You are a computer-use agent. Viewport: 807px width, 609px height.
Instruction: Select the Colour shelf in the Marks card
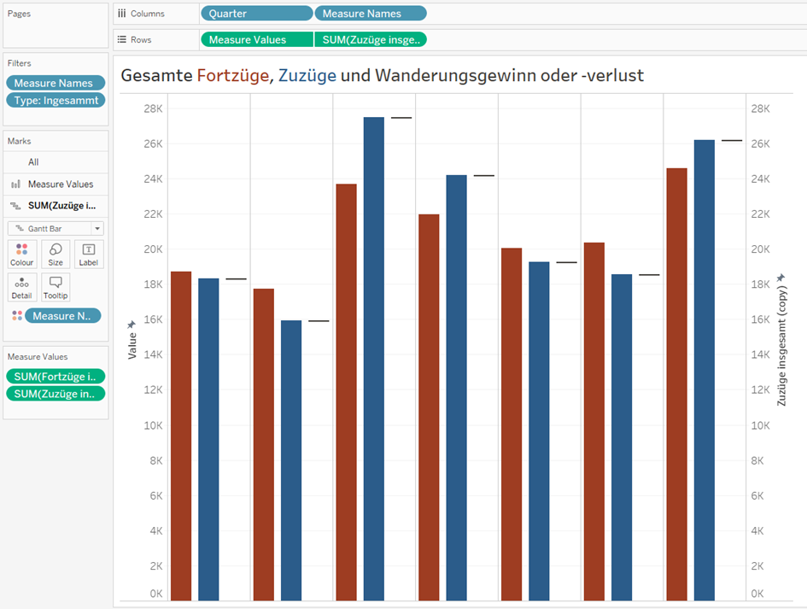[x=21, y=254]
